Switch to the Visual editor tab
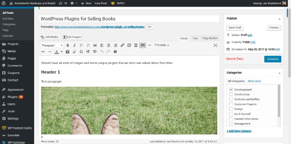 (184, 38)
